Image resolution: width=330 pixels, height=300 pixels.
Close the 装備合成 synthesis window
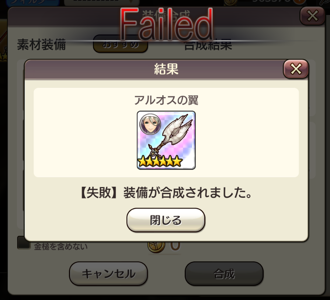pyautogui.click(x=312, y=16)
